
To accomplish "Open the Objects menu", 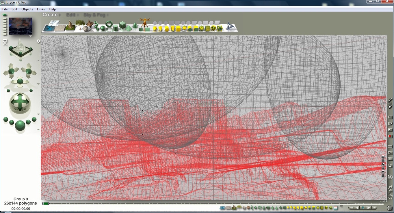I will tap(27, 9).
